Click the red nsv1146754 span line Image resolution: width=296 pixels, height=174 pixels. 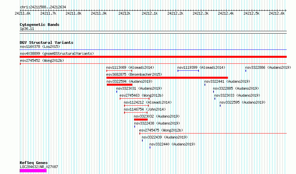click(136, 113)
